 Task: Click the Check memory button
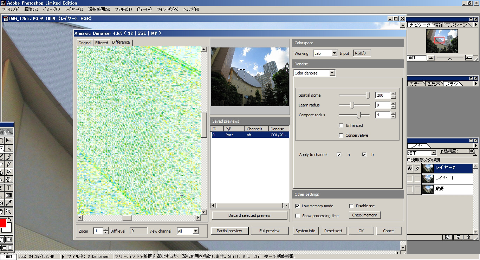364,215
